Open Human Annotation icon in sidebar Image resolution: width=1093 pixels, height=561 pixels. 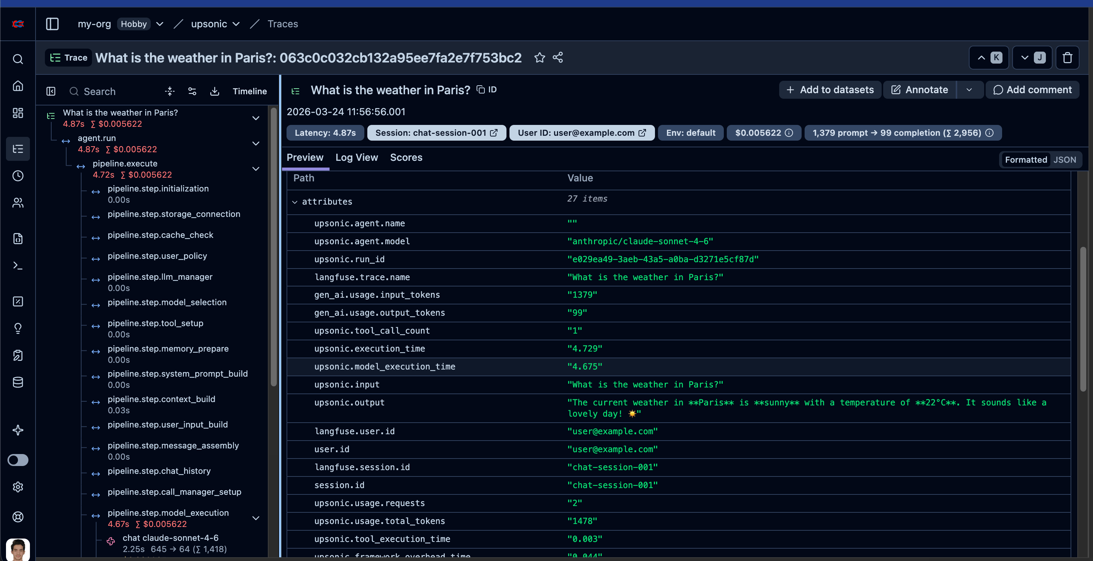tap(18, 355)
